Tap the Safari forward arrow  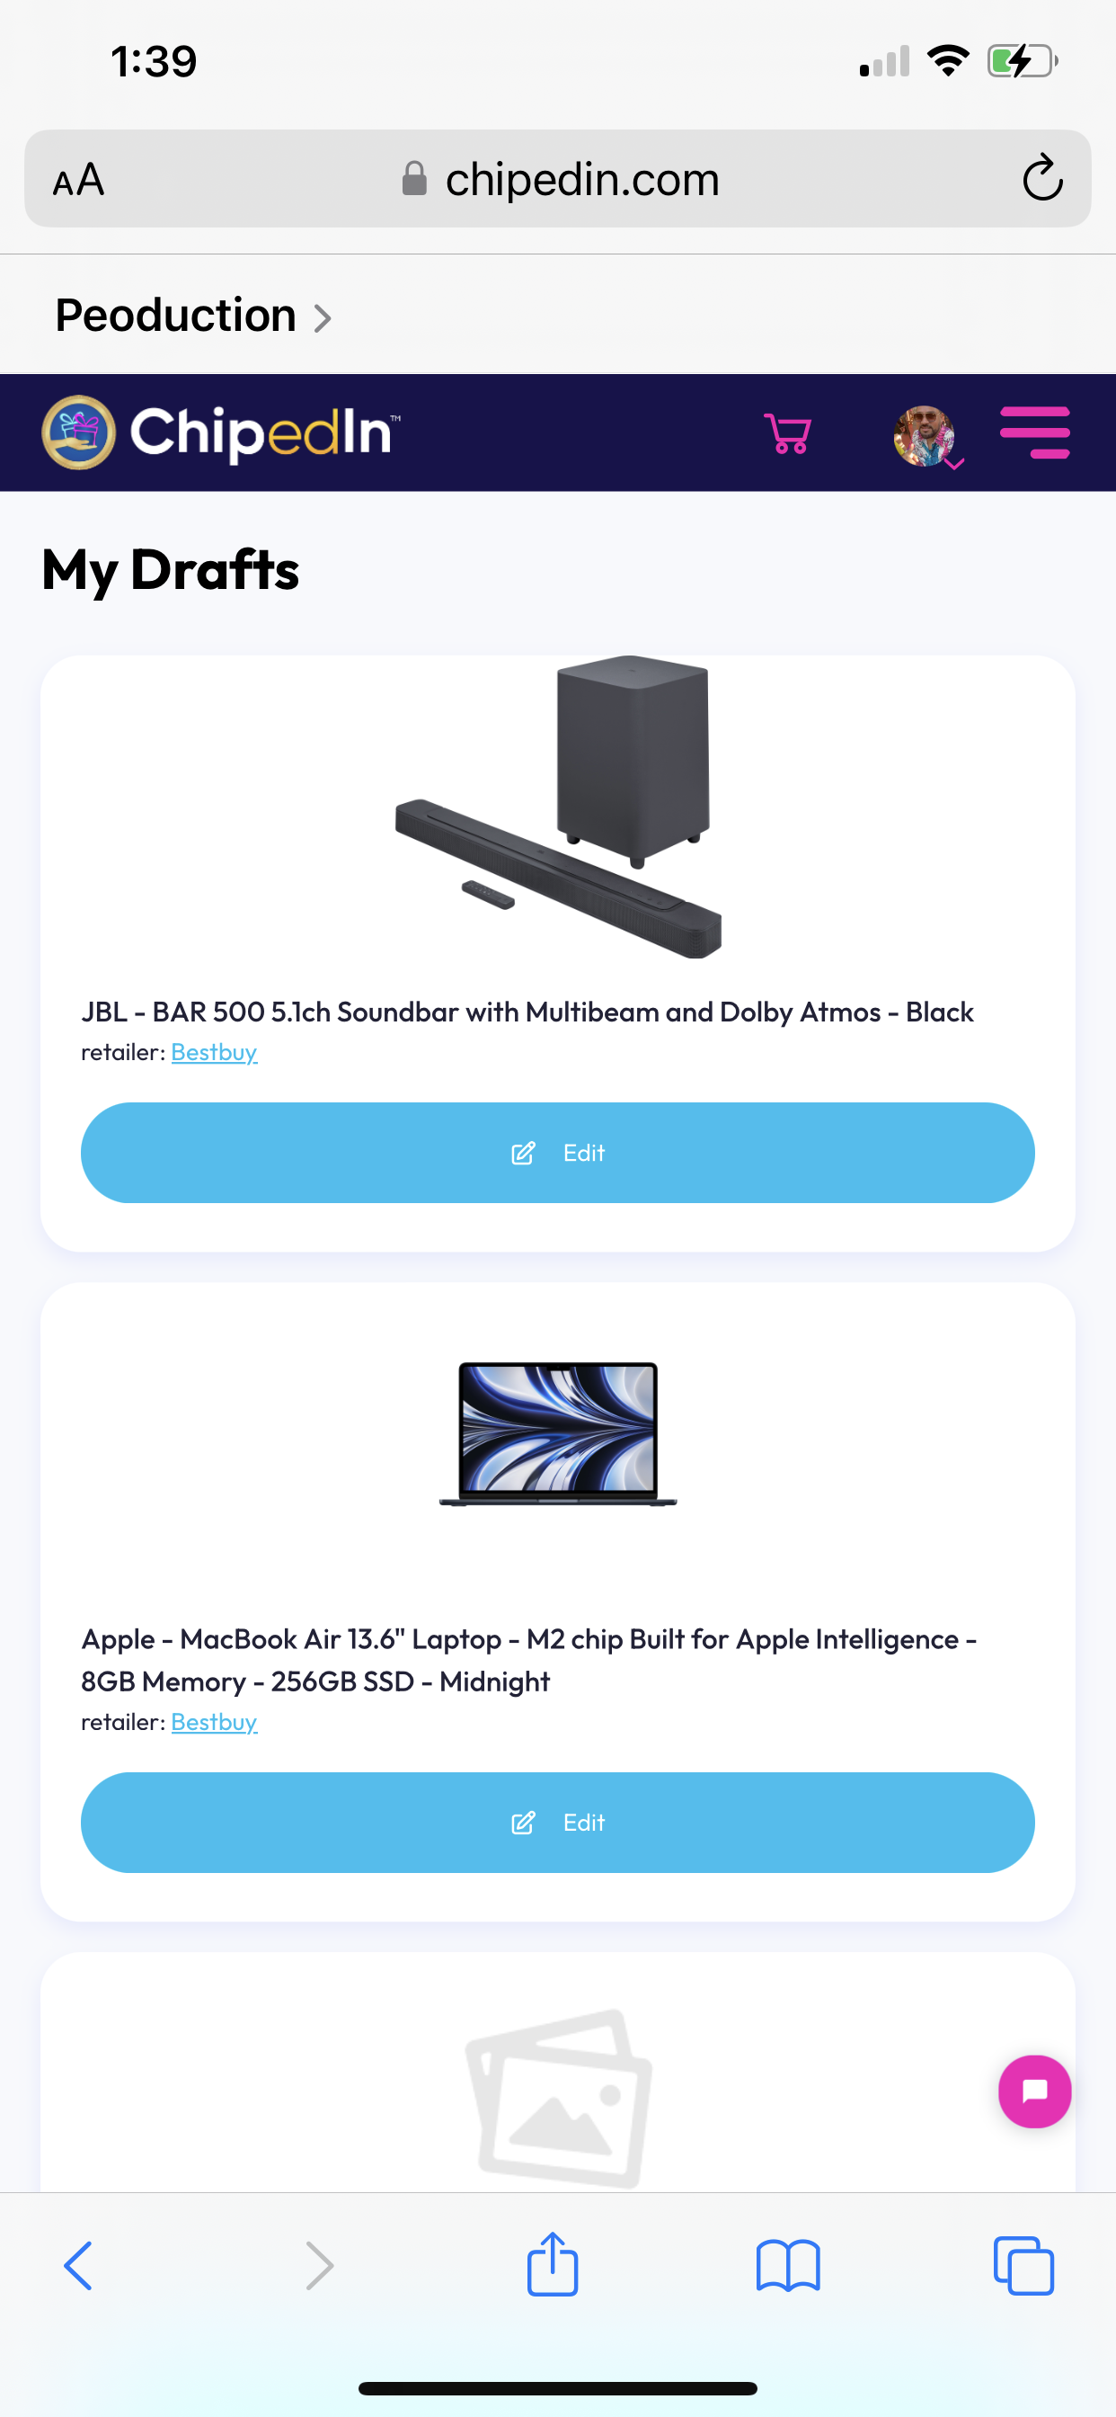(x=319, y=2266)
